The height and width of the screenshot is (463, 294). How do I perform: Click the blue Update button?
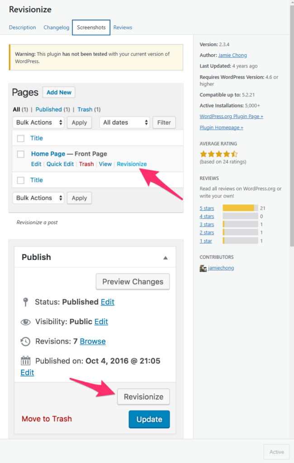(x=149, y=419)
